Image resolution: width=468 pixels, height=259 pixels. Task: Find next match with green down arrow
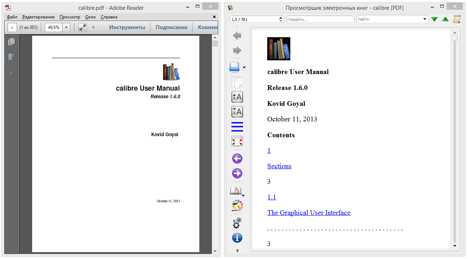coord(434,19)
